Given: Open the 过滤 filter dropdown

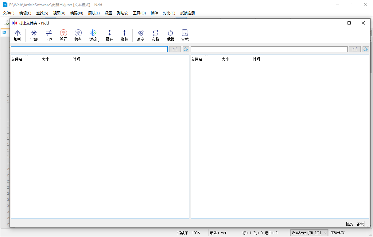Looking at the screenshot, I should 94,35.
